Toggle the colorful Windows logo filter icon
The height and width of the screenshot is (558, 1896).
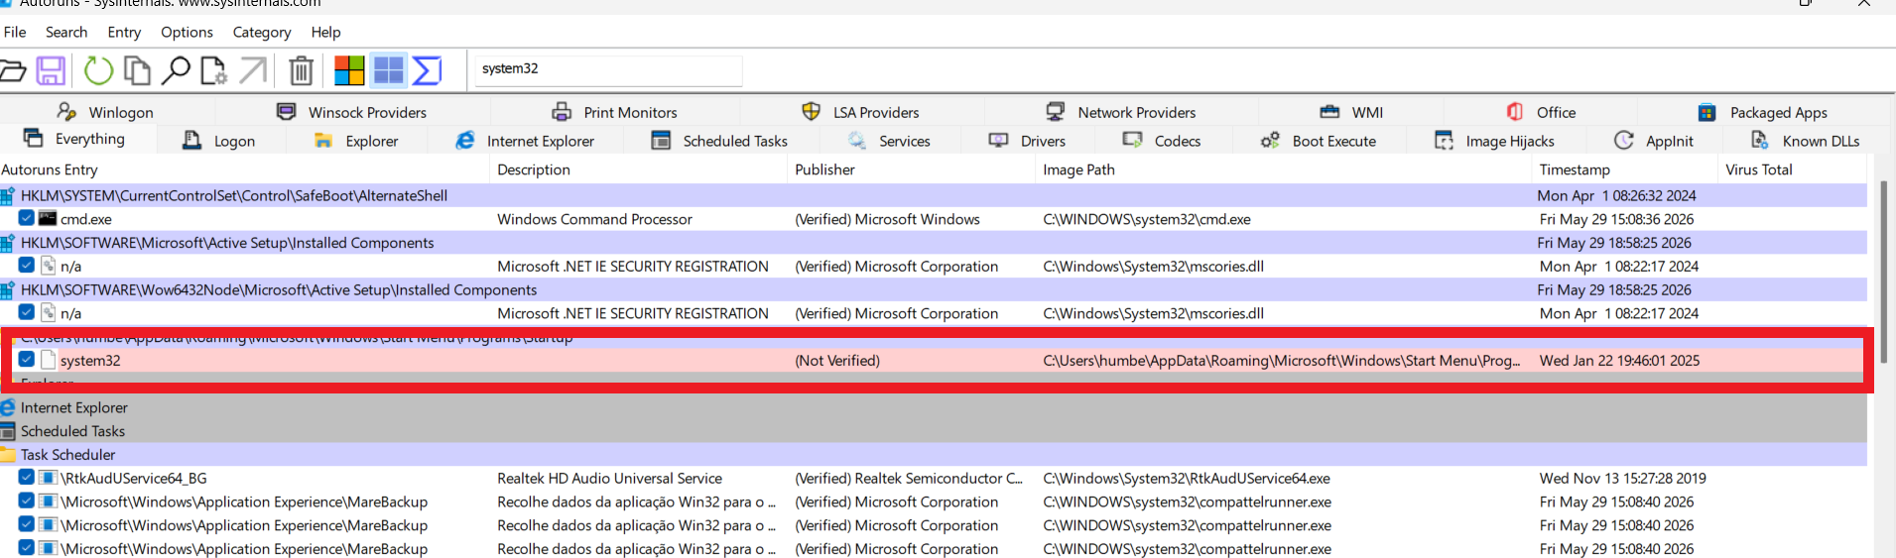[x=349, y=70]
